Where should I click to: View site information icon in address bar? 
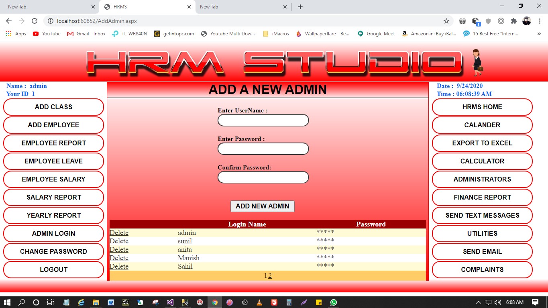point(50,21)
